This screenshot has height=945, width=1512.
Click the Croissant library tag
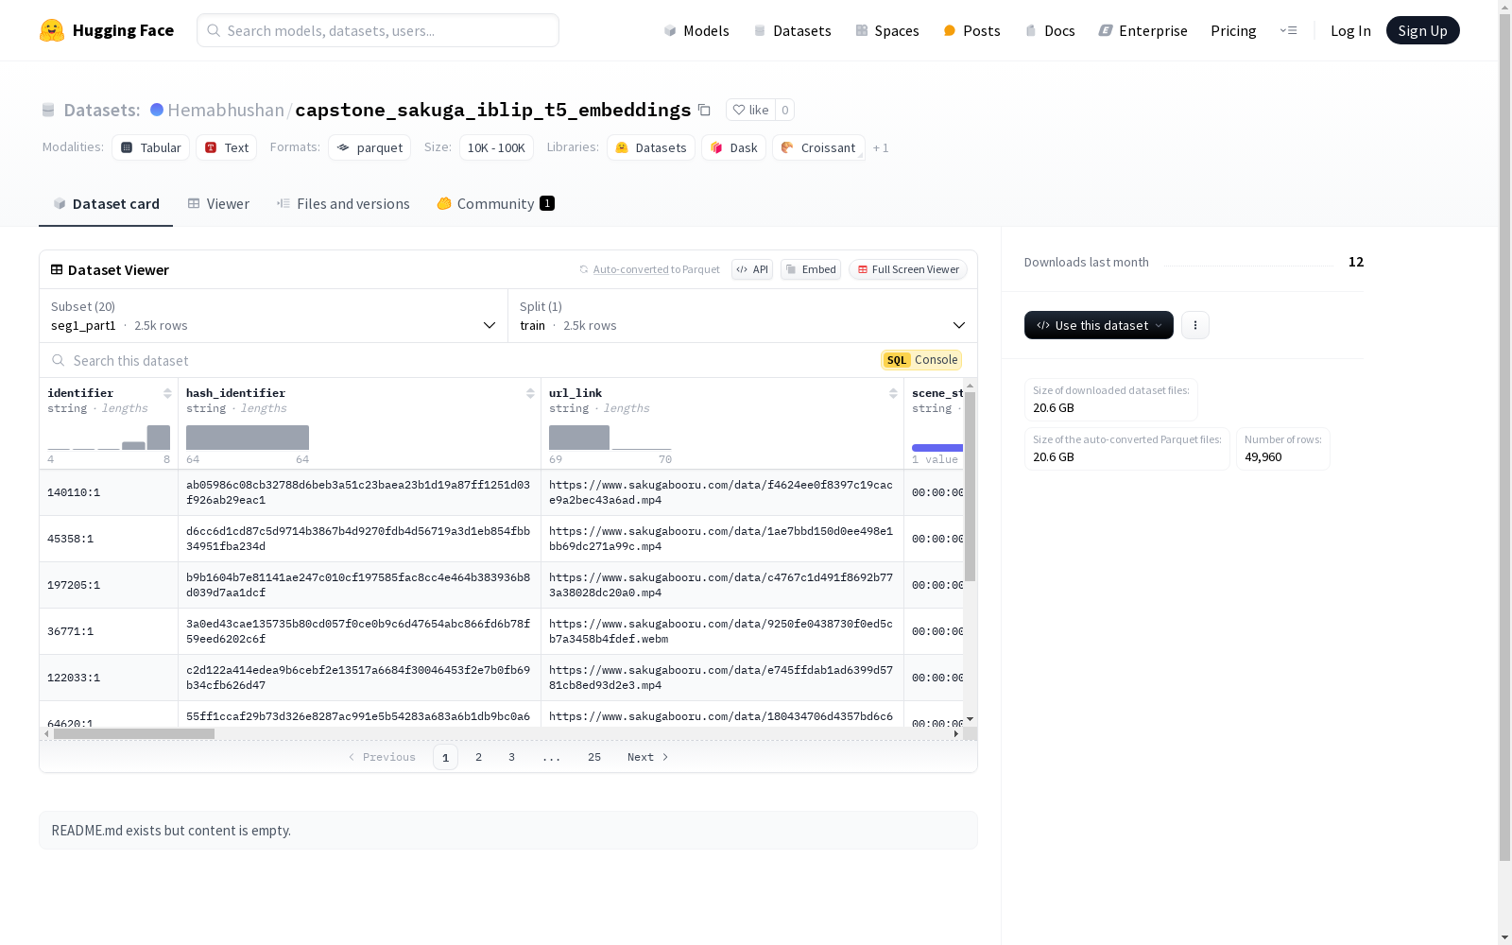pos(818,147)
